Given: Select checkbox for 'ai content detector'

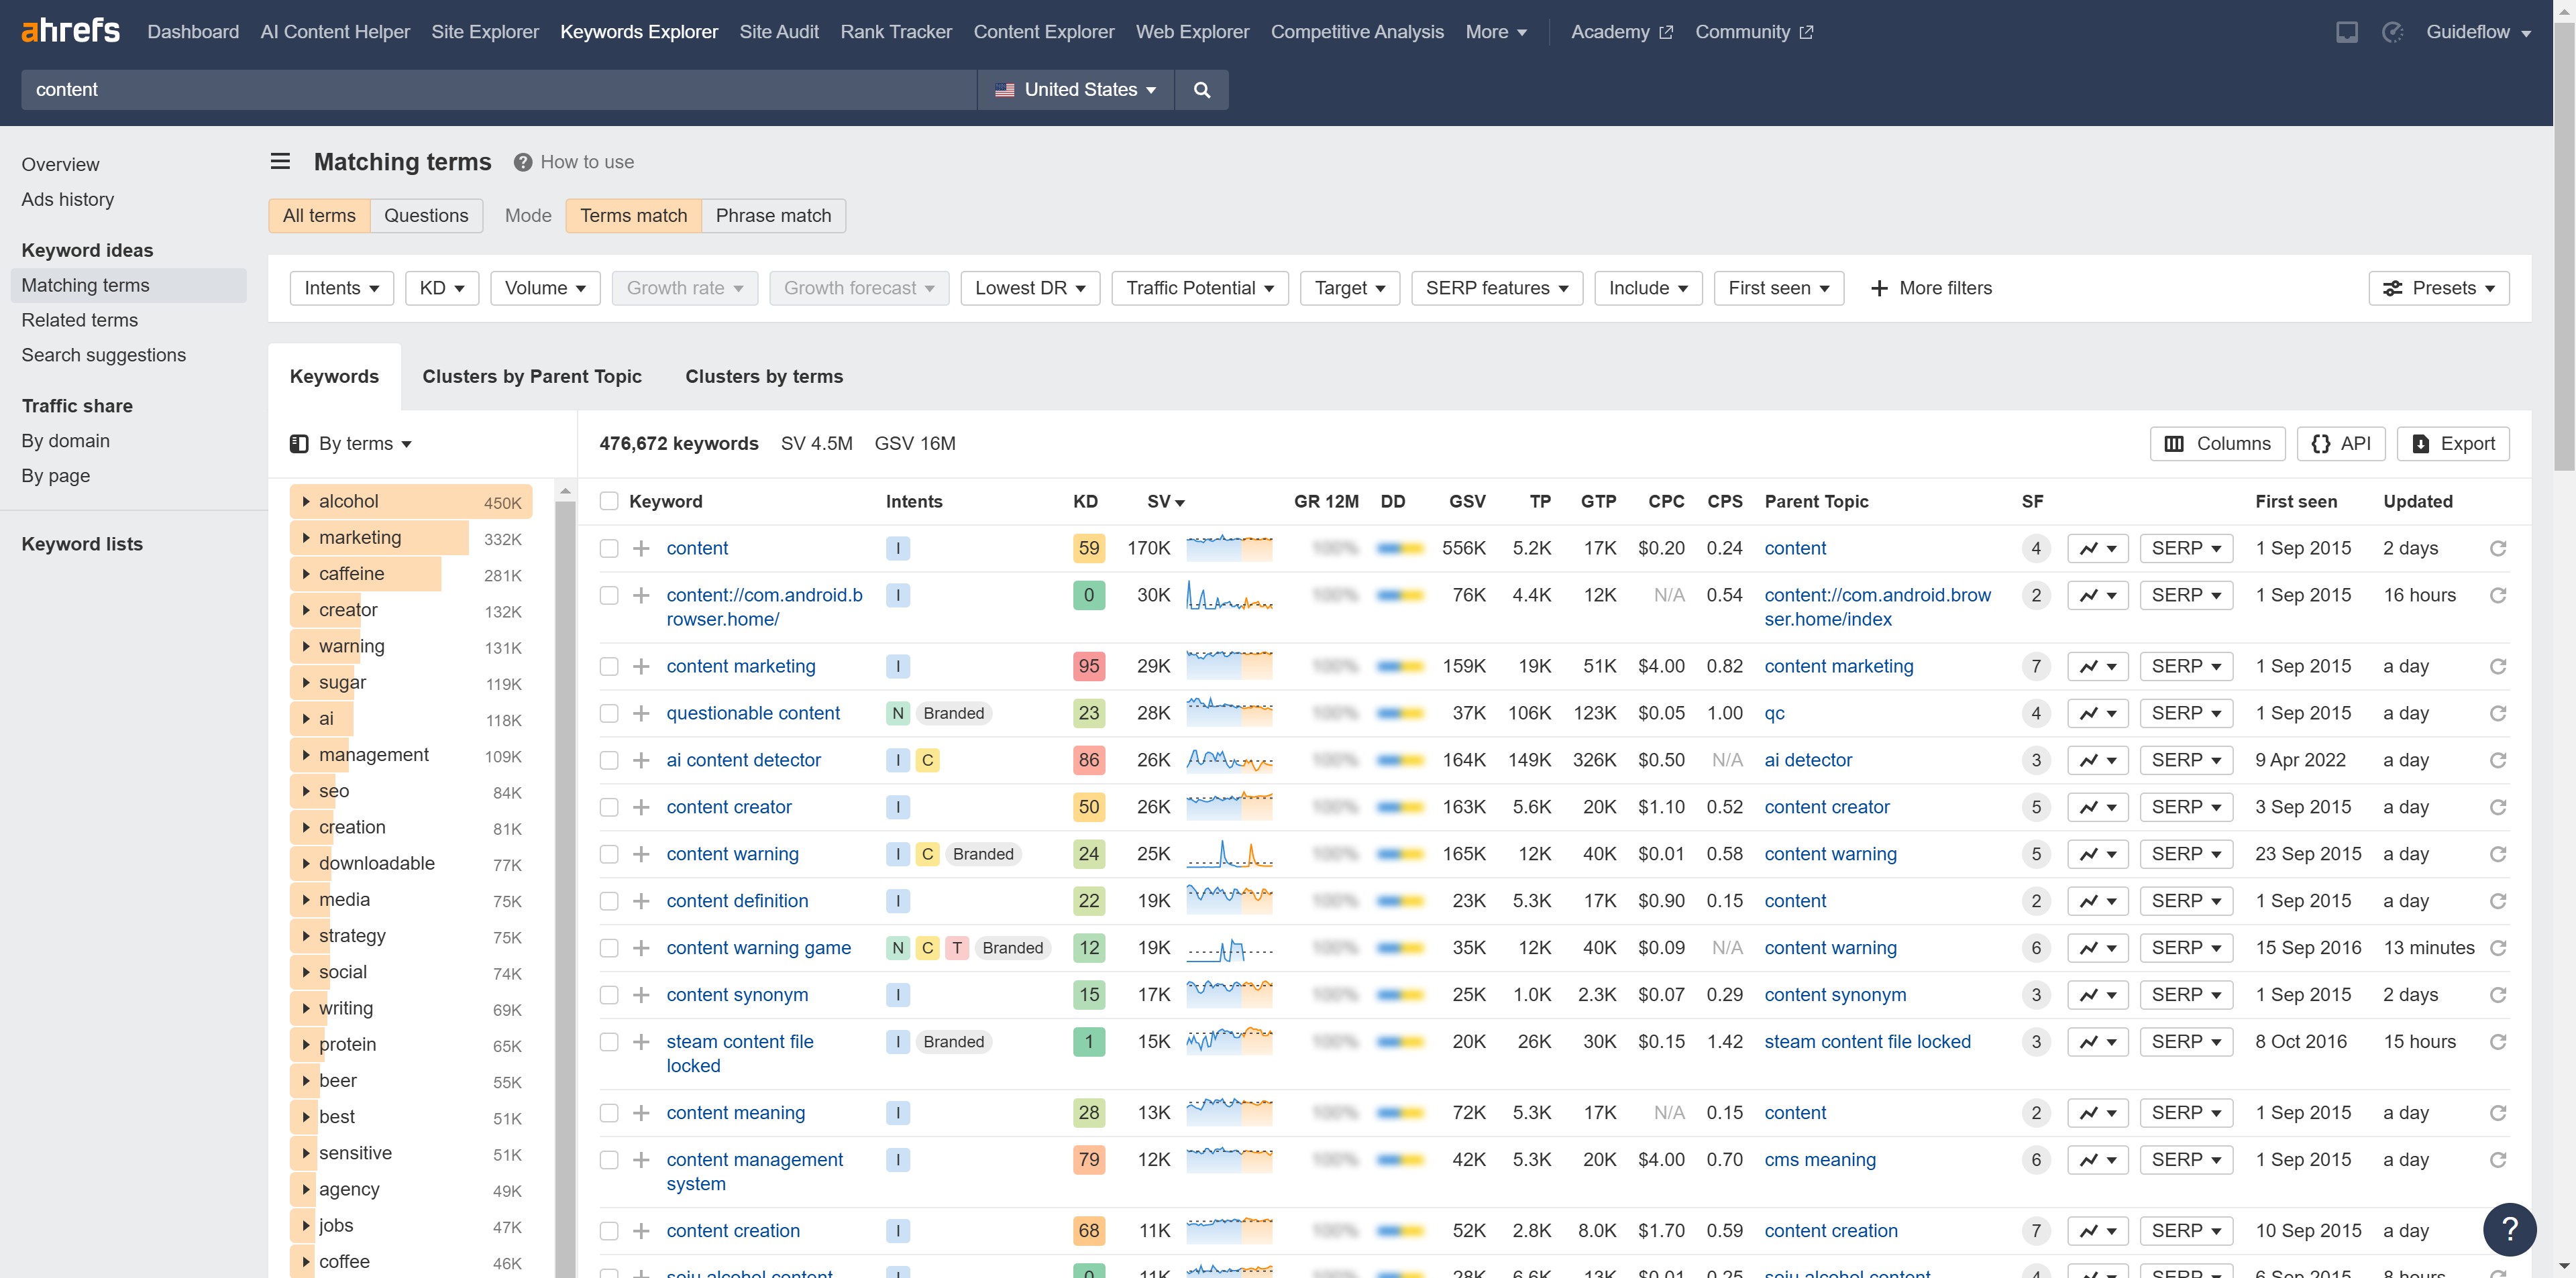Looking at the screenshot, I should point(608,760).
